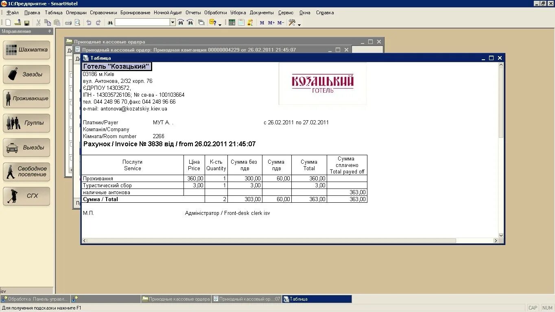
Task: Switch to Приходный кассовый ор taskbar tab
Action: [x=247, y=299]
